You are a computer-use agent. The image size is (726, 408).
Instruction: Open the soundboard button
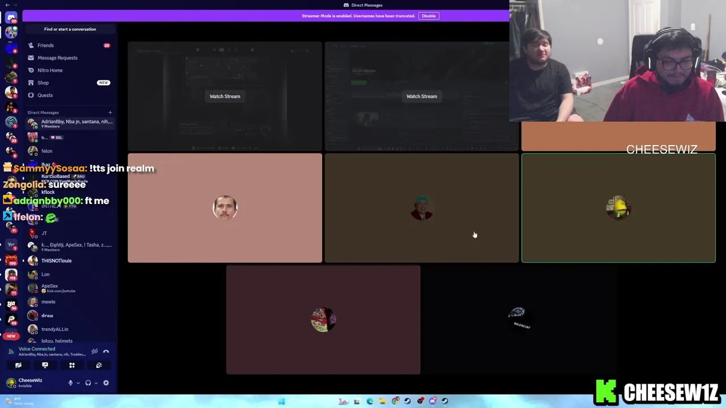click(x=99, y=365)
